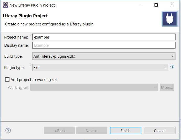
Task: Click the Plugin type help icon
Action: coord(172,67)
